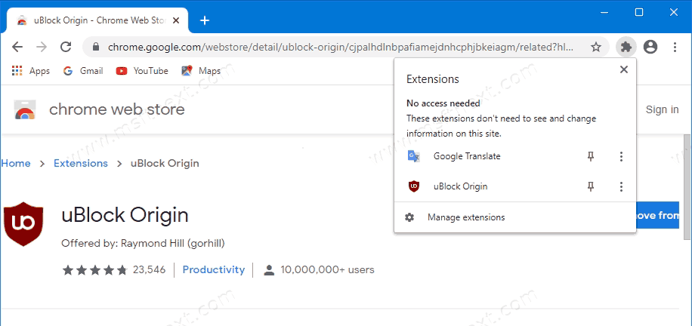
Task: Open the Apps grid shortcut
Action: click(31, 71)
